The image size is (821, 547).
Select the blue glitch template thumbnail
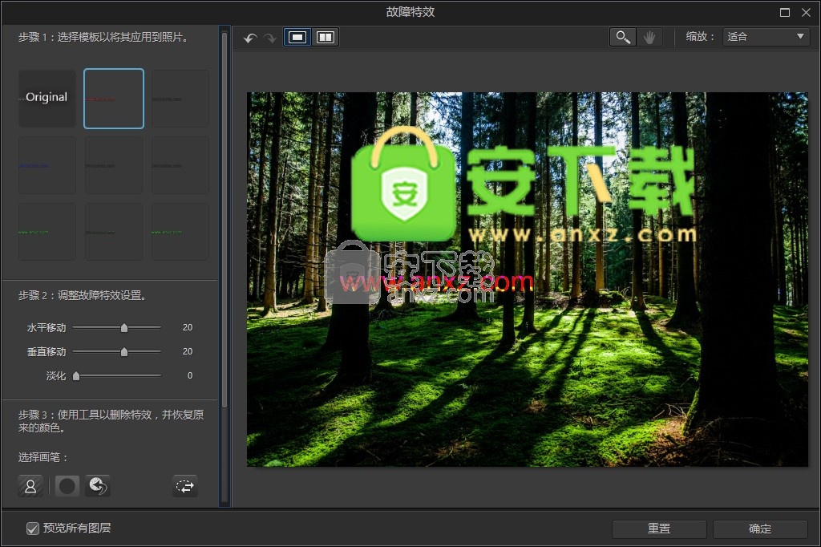pos(47,165)
